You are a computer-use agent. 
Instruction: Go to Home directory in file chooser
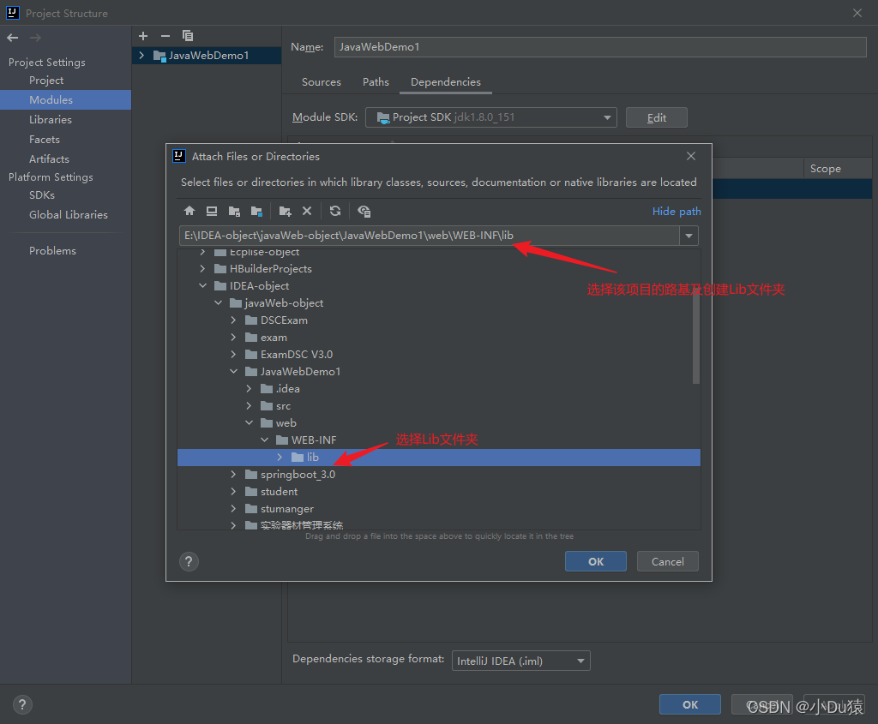coord(189,211)
